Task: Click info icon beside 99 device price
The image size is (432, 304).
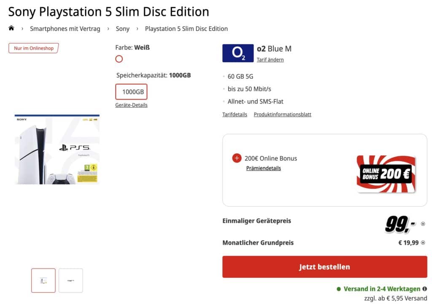Action: (423, 224)
